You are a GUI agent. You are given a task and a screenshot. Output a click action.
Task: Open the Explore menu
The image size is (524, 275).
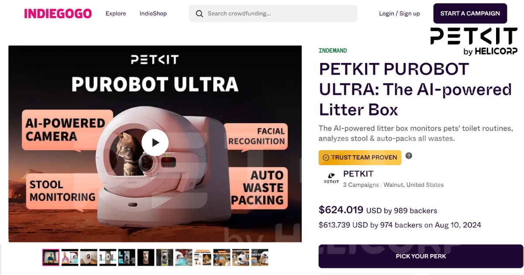[116, 14]
